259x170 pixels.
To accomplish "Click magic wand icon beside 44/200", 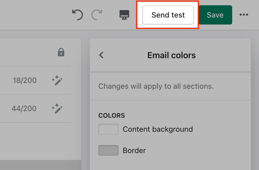I will [x=57, y=108].
